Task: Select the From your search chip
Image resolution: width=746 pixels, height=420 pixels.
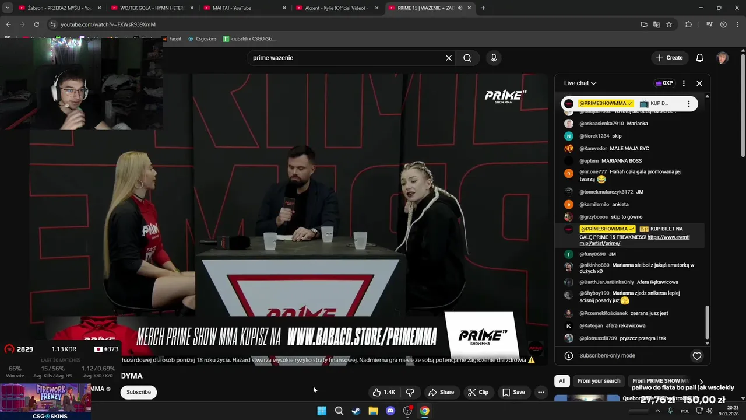Action: tap(599, 381)
